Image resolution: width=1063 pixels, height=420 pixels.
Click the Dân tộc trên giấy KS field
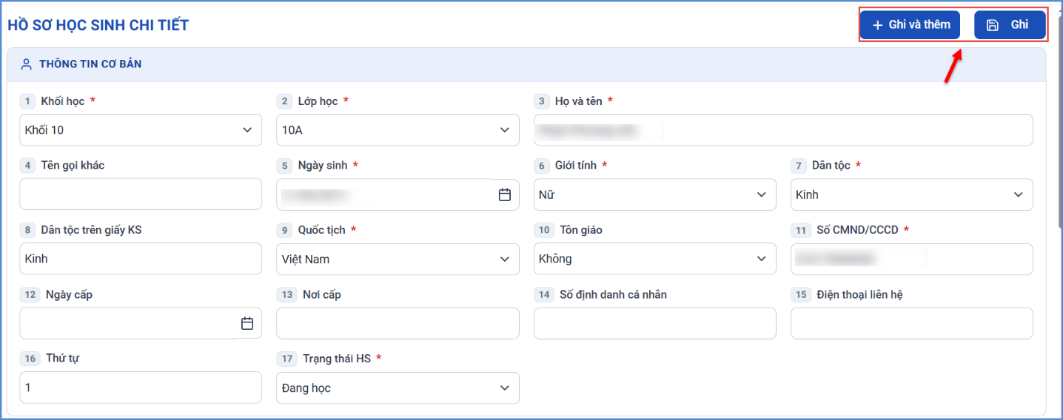click(x=141, y=259)
